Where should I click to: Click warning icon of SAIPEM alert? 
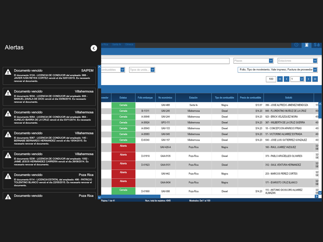[8, 72]
